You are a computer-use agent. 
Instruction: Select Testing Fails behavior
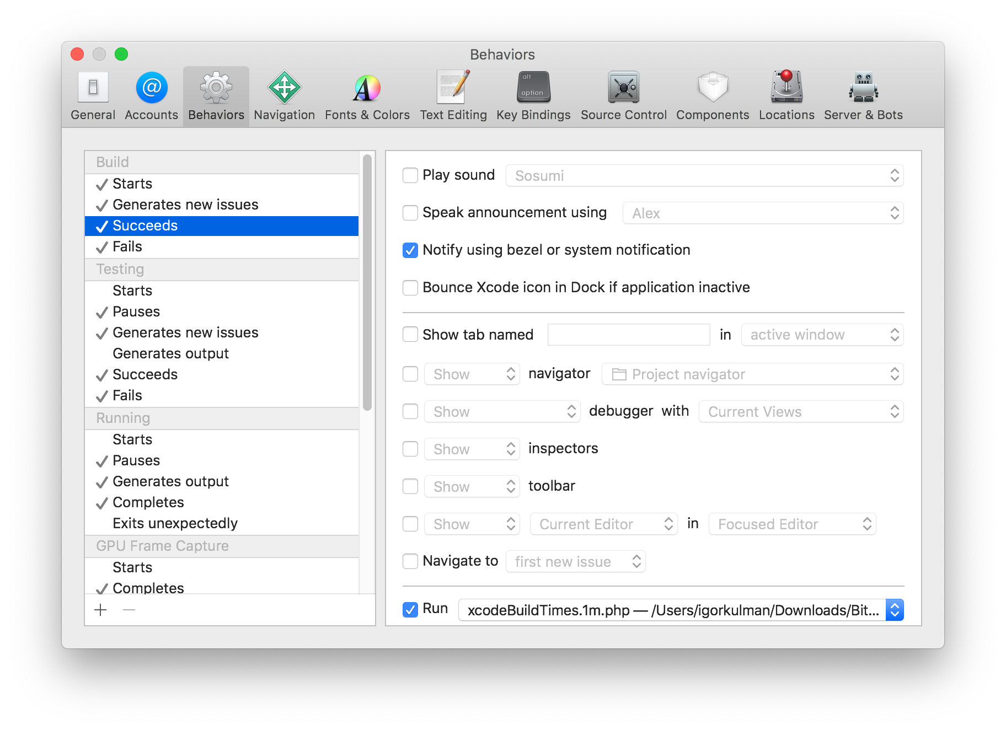pyautogui.click(x=222, y=396)
